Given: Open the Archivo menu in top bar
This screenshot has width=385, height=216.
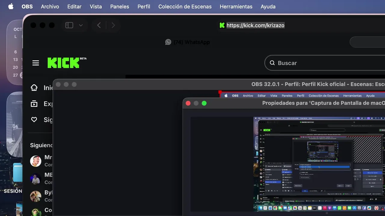Looking at the screenshot, I should pos(50,6).
